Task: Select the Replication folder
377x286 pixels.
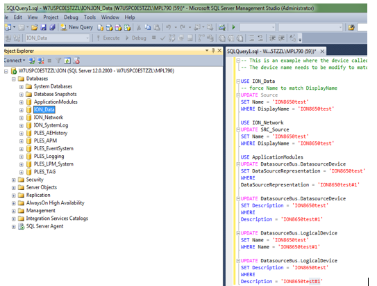Action: (38, 195)
